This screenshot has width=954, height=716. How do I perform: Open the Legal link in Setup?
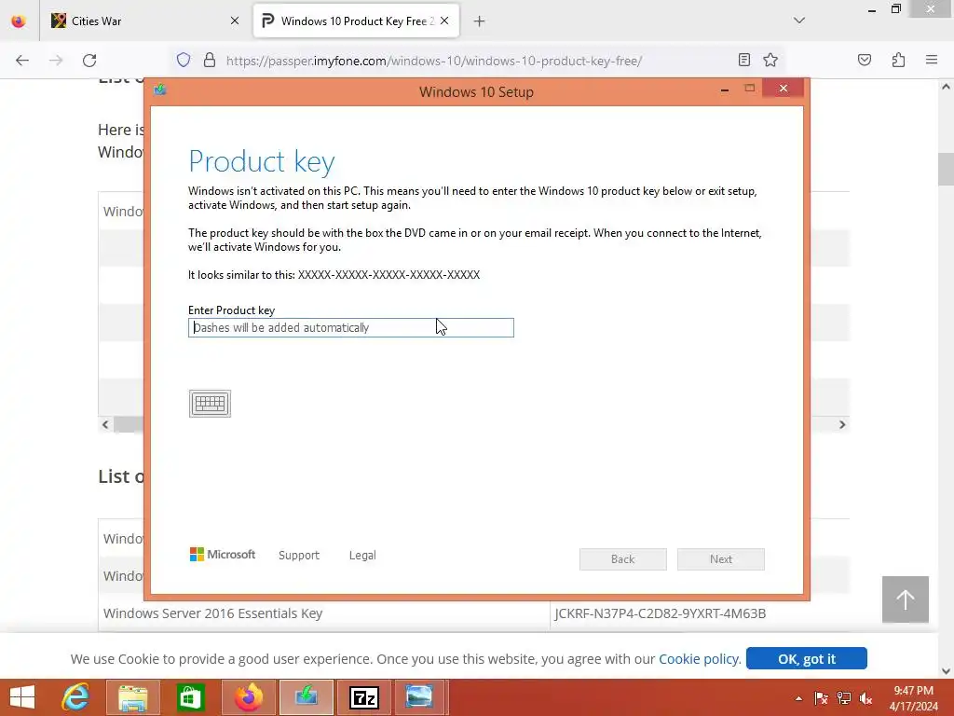pos(362,556)
